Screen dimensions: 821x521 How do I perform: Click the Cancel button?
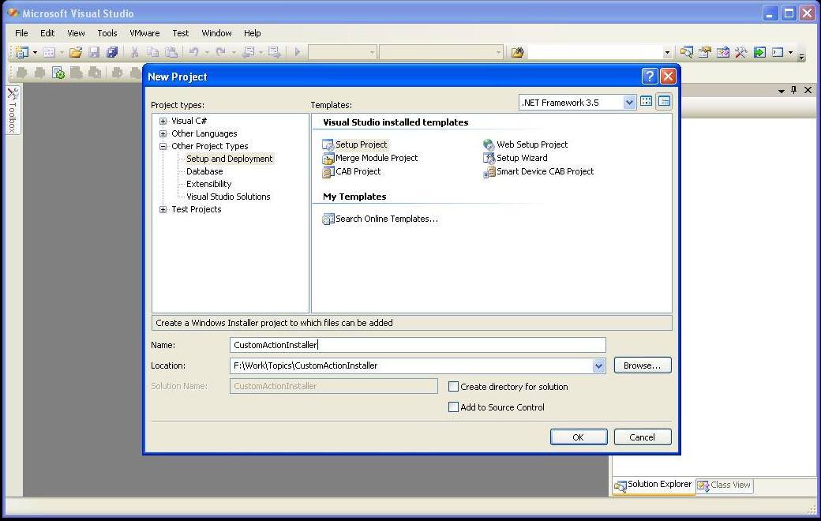tap(643, 437)
